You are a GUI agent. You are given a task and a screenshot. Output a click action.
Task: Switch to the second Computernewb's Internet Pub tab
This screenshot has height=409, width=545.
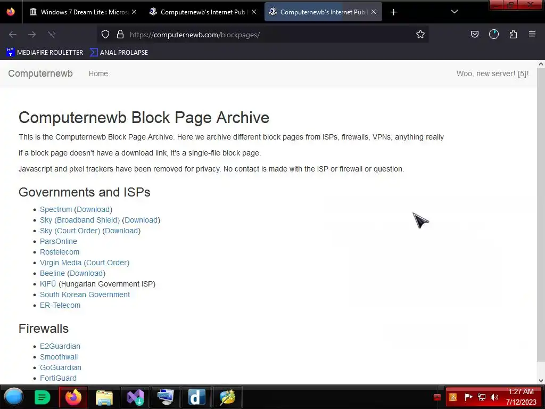202,12
